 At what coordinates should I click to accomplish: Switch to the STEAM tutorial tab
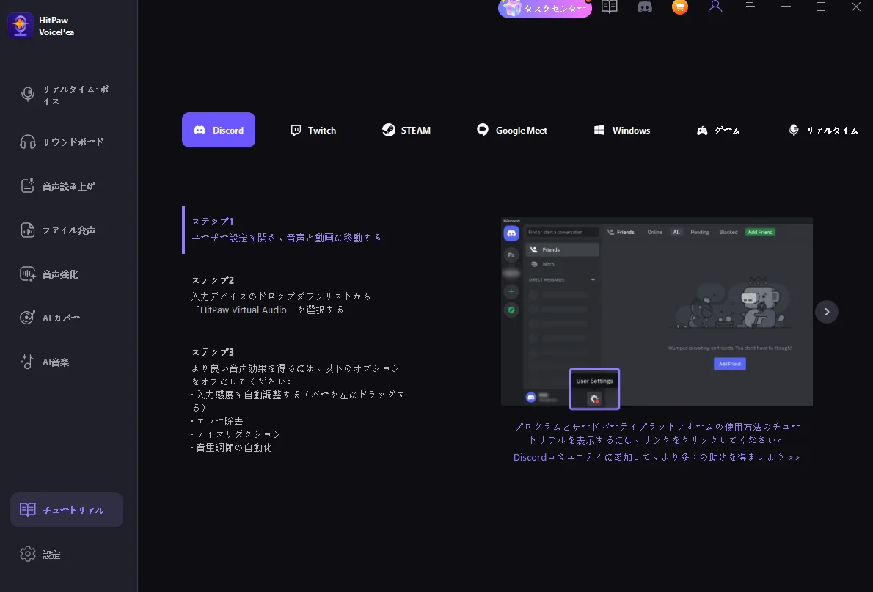click(406, 130)
